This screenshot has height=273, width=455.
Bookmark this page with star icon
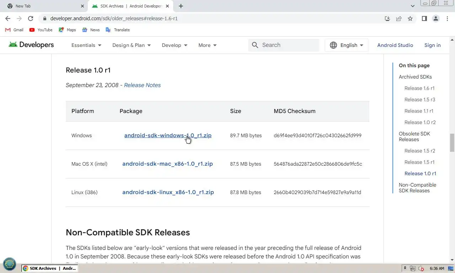tap(410, 18)
